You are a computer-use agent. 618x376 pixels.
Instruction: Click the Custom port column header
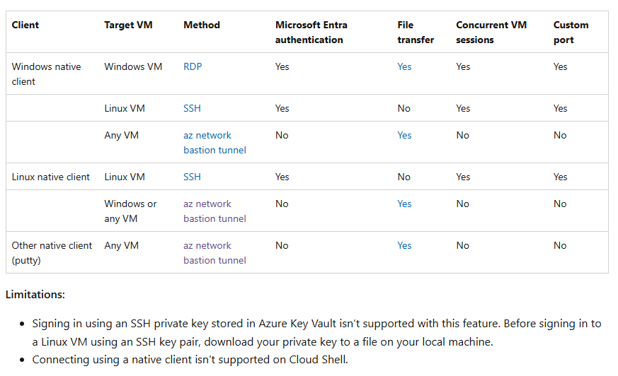[x=571, y=32]
